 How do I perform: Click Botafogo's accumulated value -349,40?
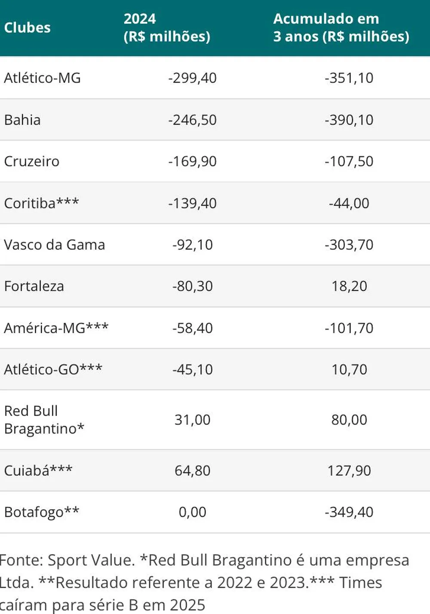click(x=349, y=512)
